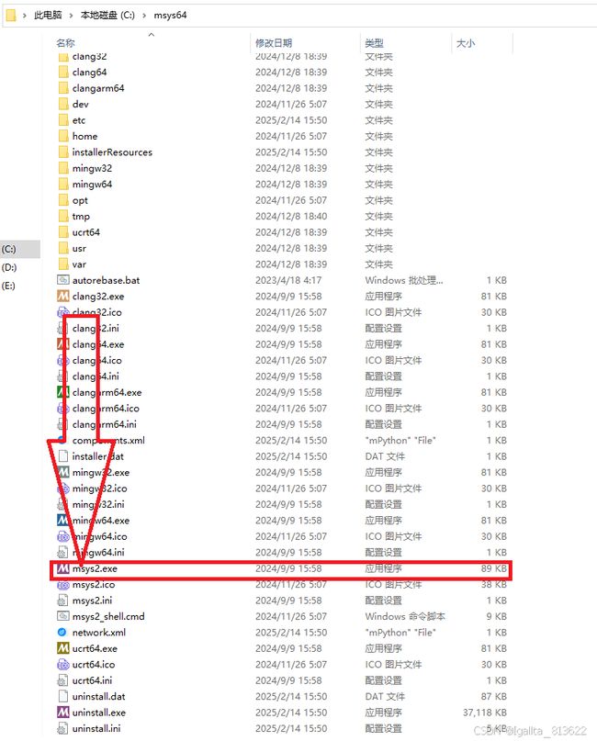Click the 大小 column header
This screenshot has width=597, height=741.
click(x=466, y=43)
